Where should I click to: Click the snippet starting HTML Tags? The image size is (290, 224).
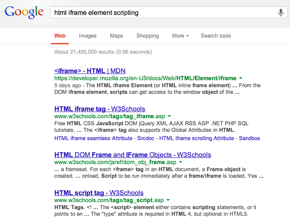155,210
